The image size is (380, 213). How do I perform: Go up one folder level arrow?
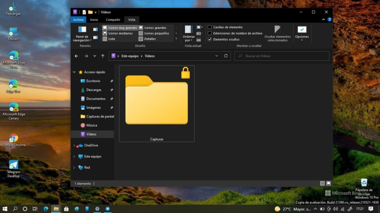tap(103, 56)
